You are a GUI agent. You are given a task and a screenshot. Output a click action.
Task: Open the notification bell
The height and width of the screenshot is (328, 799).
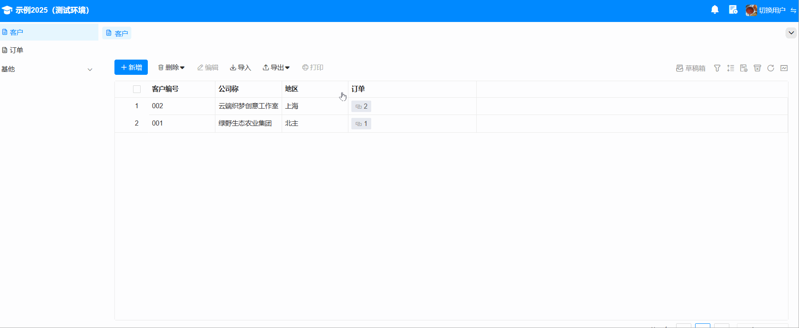[715, 10]
